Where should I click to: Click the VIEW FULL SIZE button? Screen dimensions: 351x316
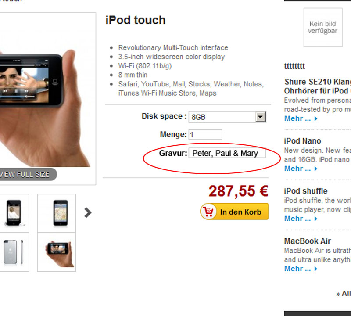point(26,174)
